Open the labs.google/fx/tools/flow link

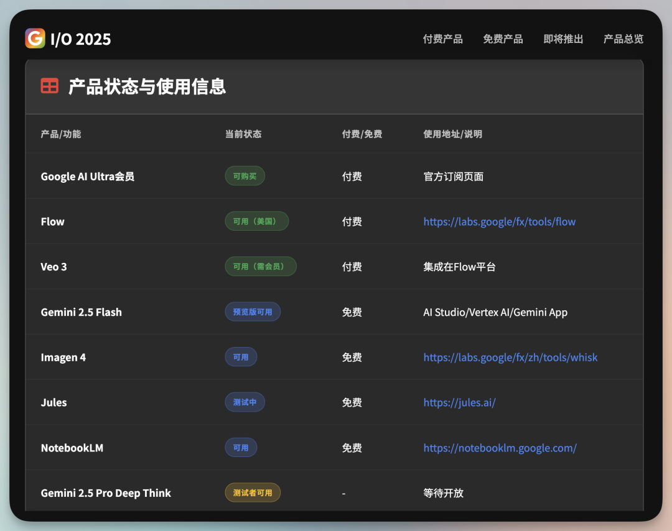(499, 222)
